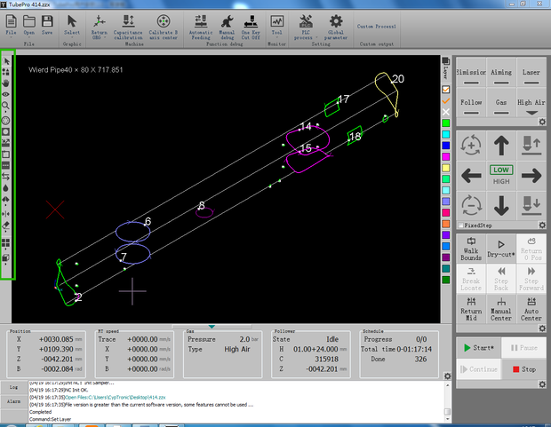Viewport: 551px width, 427px height.
Task: Select the green layer swatch
Action: [x=445, y=123]
